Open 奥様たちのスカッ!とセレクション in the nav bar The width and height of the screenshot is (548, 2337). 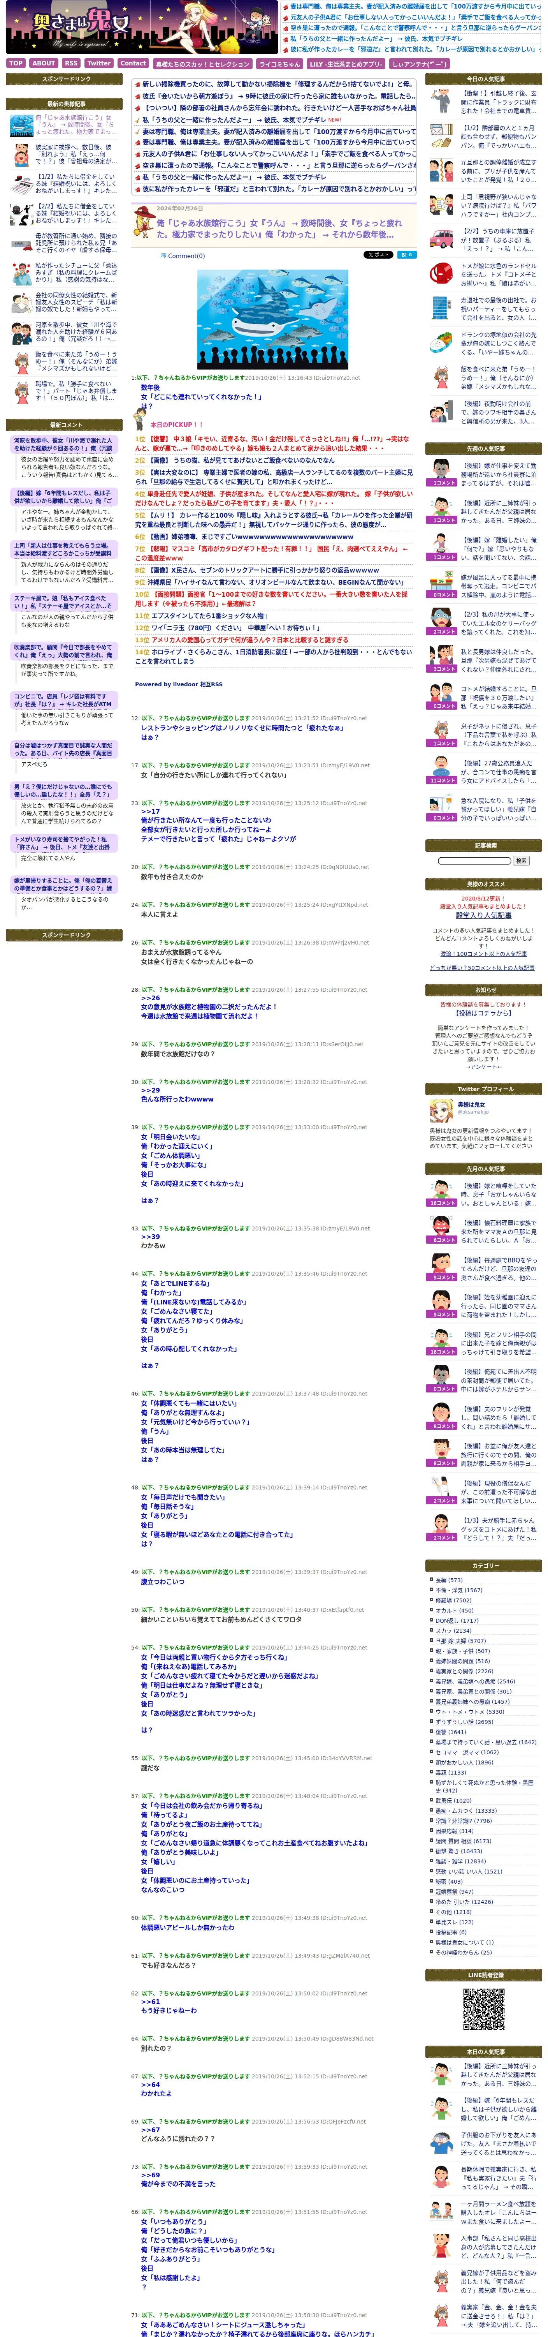click(202, 64)
